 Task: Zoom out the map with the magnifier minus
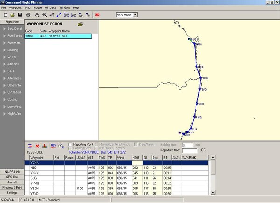(x=37, y=15)
